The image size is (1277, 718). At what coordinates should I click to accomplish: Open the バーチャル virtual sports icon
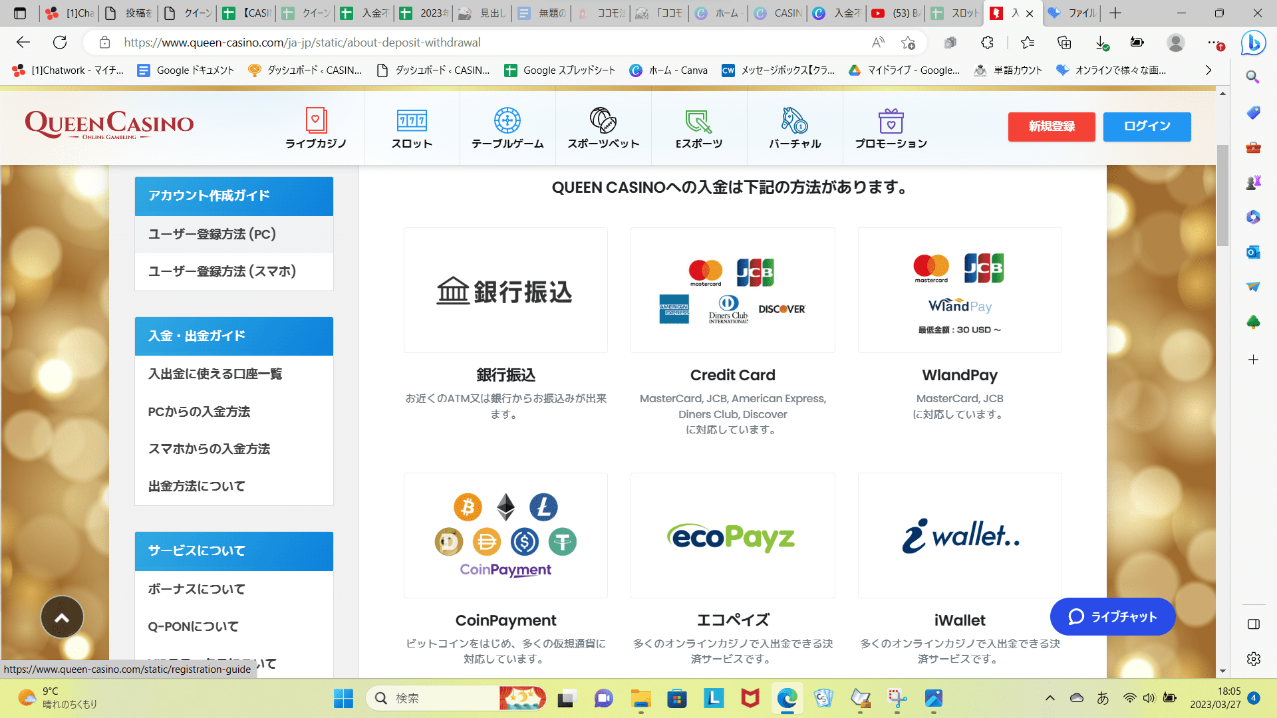point(795,128)
